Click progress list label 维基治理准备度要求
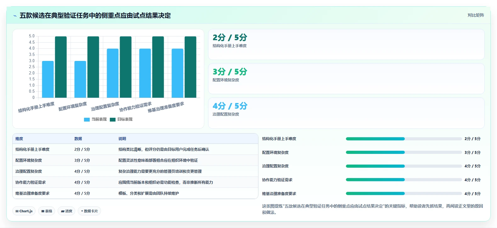497x228 pixels. [279, 194]
